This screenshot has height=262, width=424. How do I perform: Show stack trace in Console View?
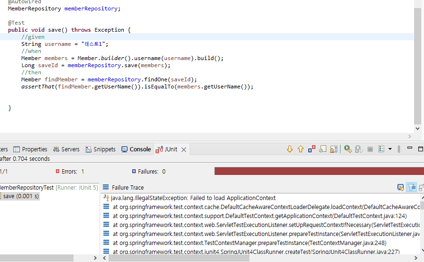point(400,187)
